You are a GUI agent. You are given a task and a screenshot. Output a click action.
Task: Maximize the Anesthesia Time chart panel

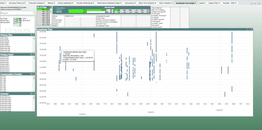pyautogui.click(x=252, y=30)
